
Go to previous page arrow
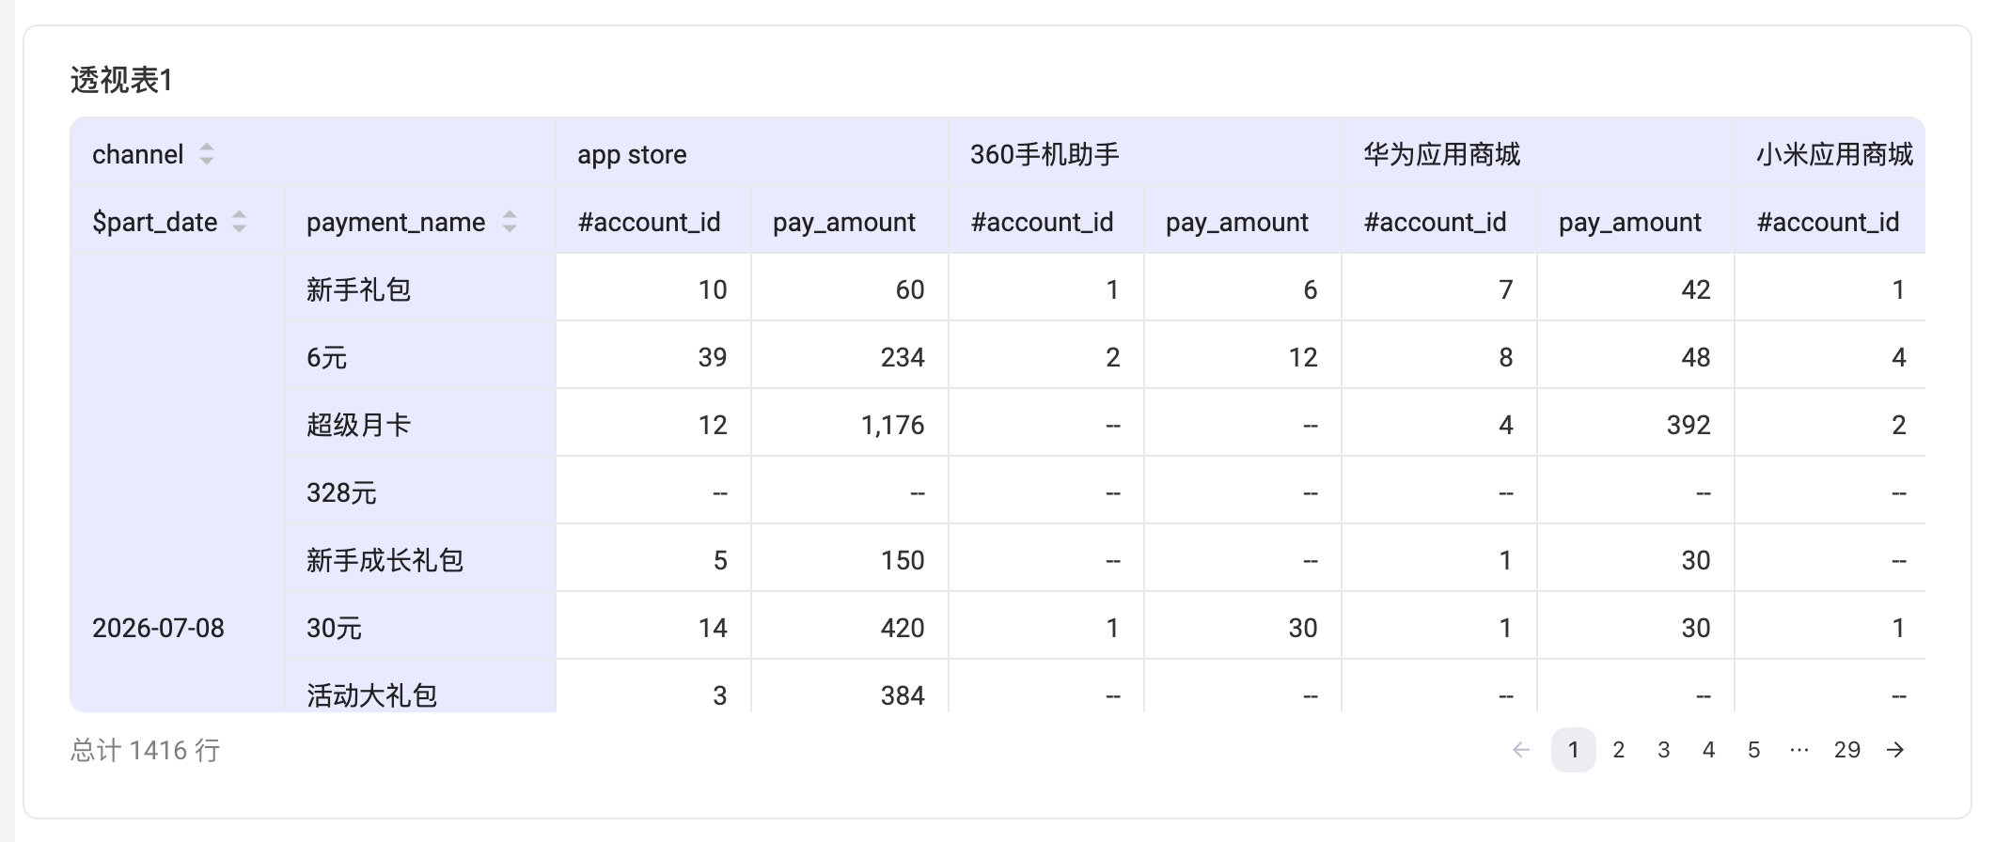click(x=1521, y=750)
